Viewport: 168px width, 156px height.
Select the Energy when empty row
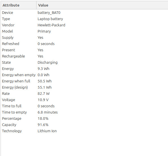point(85,75)
